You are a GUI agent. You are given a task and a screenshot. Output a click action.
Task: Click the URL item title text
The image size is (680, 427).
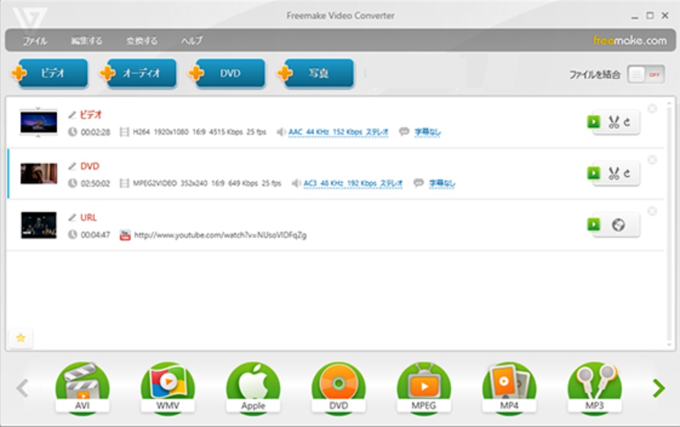click(x=88, y=217)
